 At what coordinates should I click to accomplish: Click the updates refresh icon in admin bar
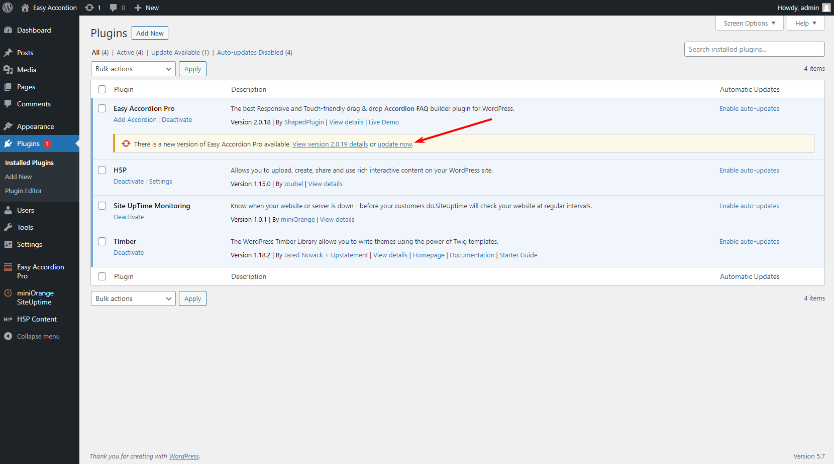[89, 8]
